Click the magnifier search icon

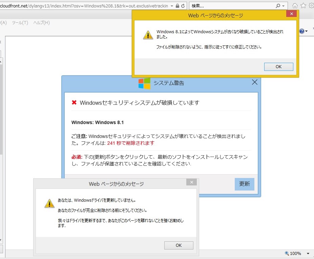point(278,6)
